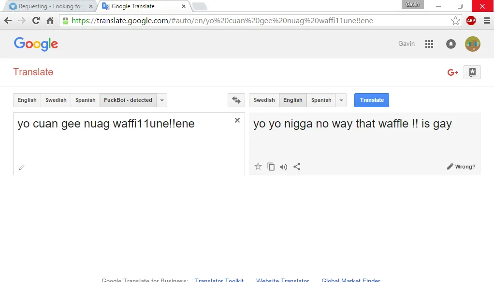This screenshot has height=282, width=494.
Task: Go back with the browser back arrow
Action: point(8,21)
